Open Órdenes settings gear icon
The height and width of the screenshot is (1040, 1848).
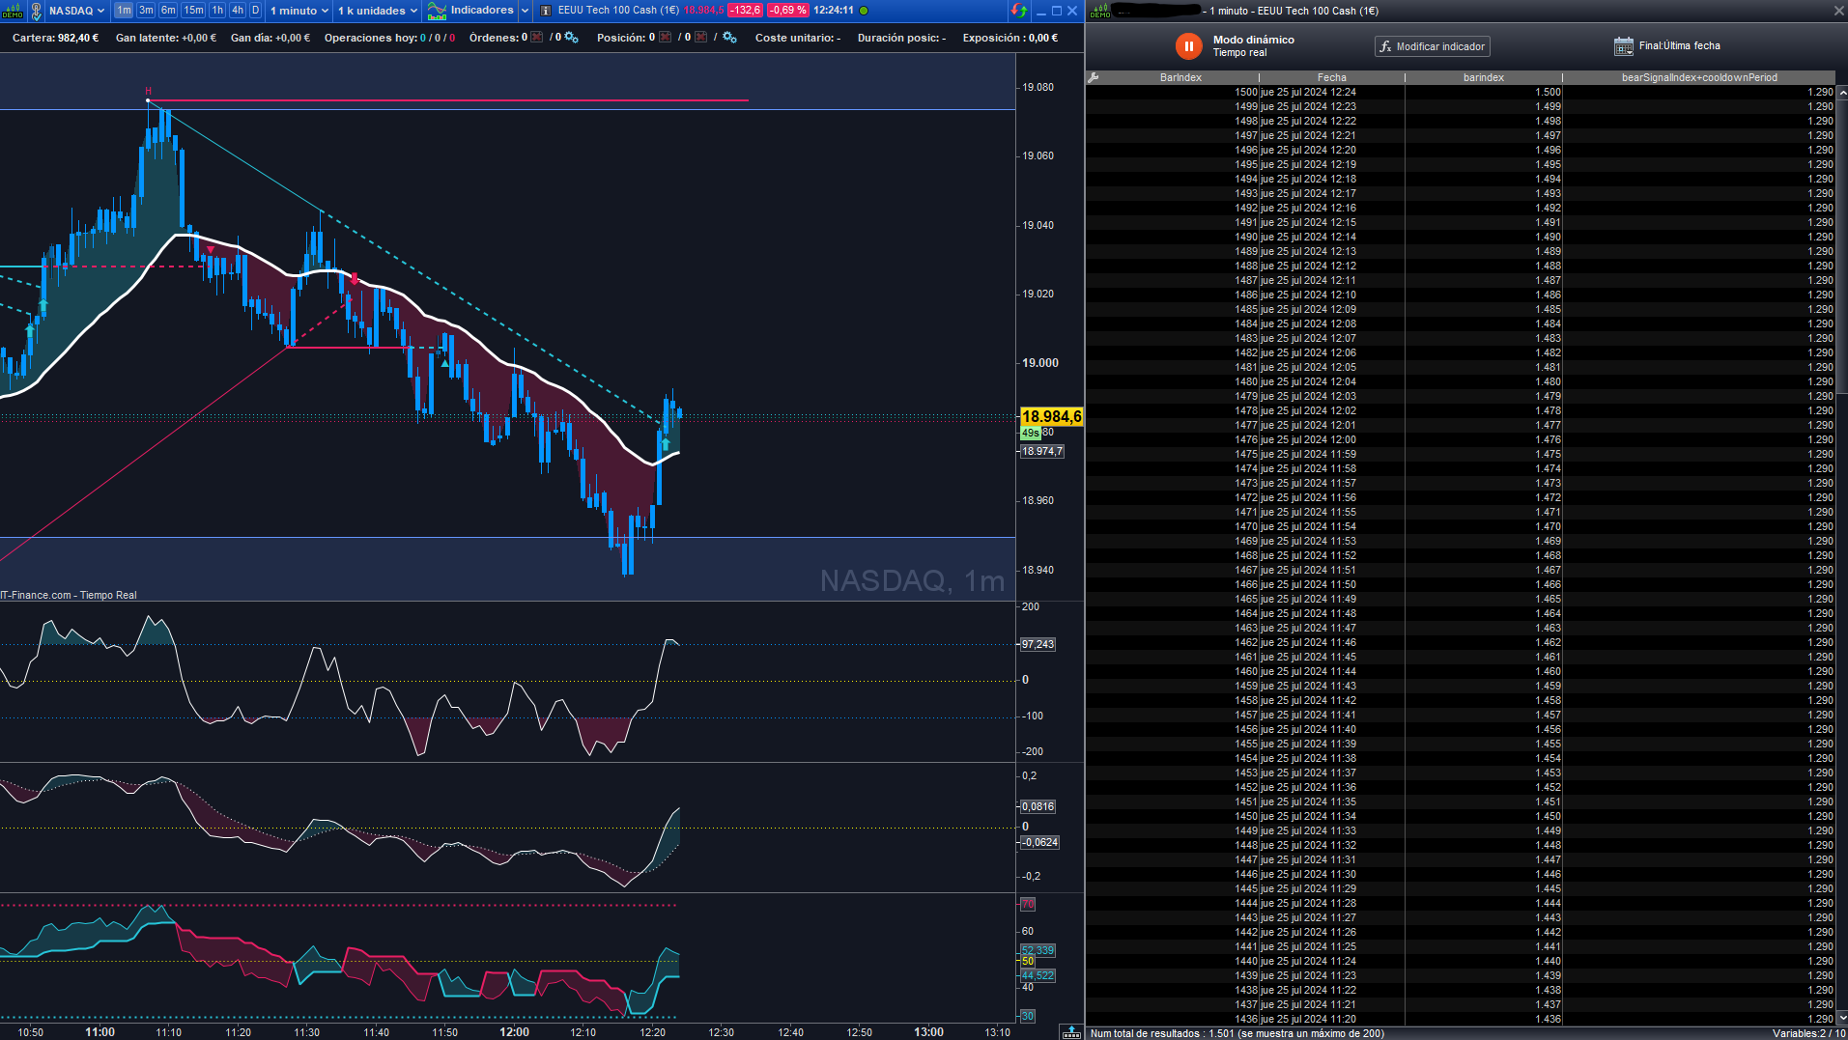pos(571,38)
